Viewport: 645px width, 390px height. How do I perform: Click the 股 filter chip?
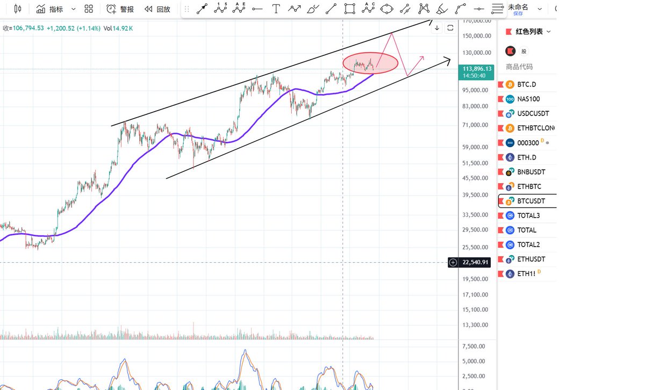[524, 51]
